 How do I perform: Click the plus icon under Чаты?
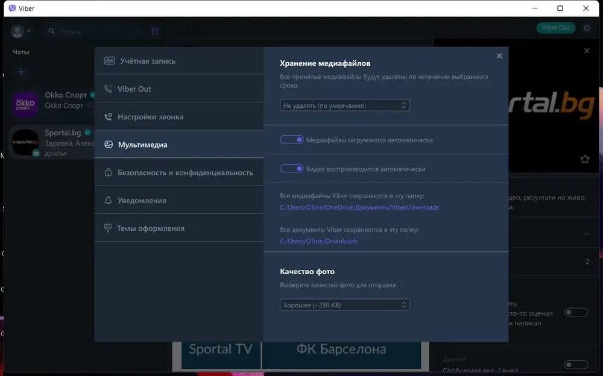pyautogui.click(x=22, y=72)
